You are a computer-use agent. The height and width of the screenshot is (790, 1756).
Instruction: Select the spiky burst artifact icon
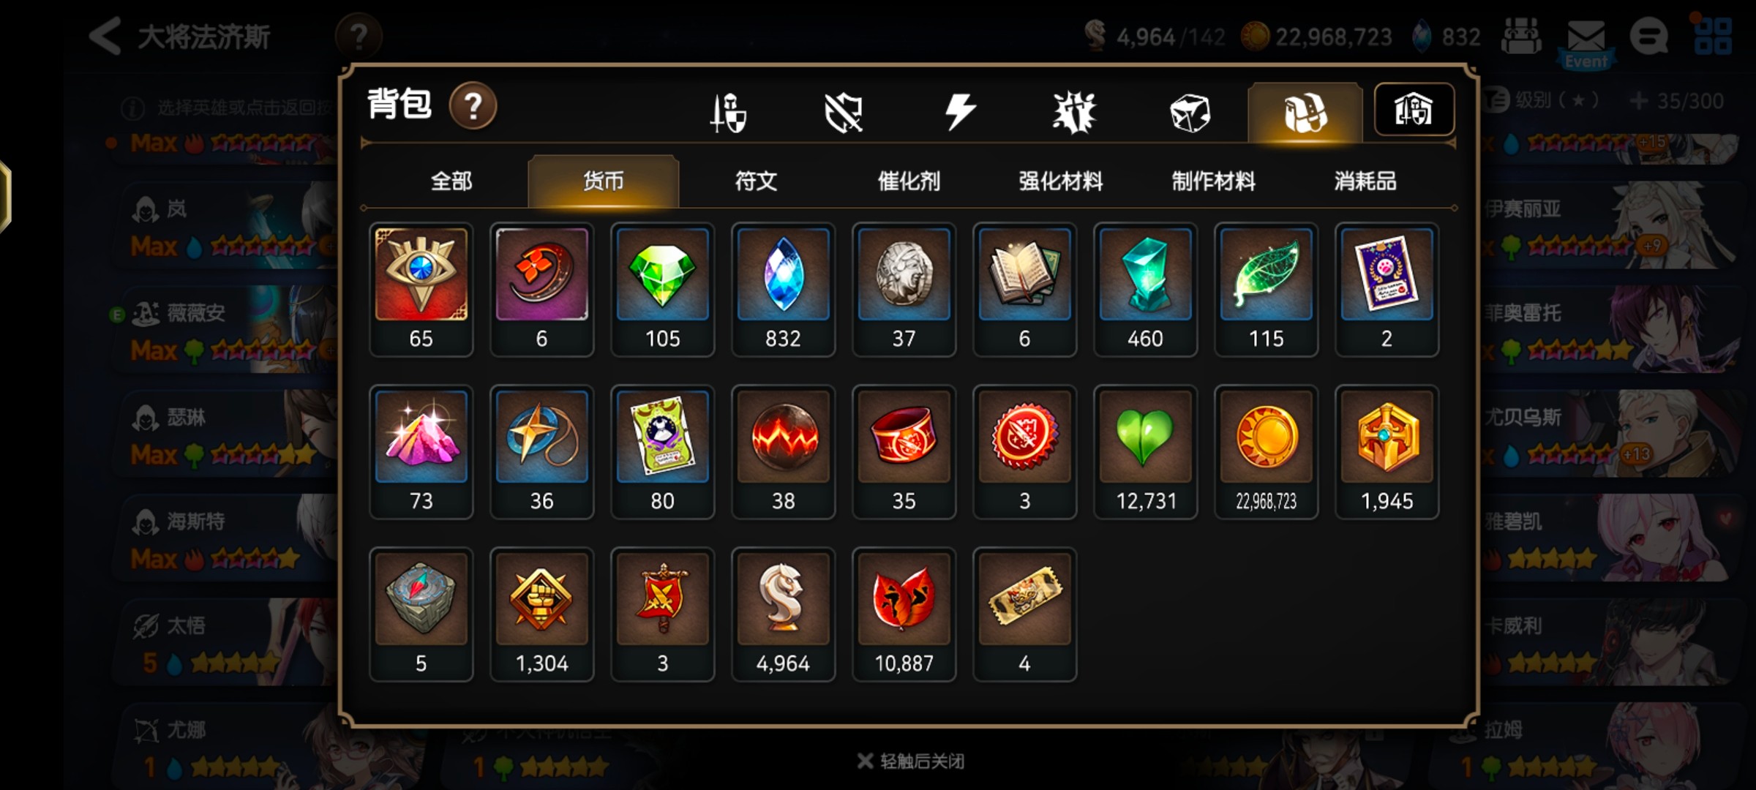pos(1074,113)
